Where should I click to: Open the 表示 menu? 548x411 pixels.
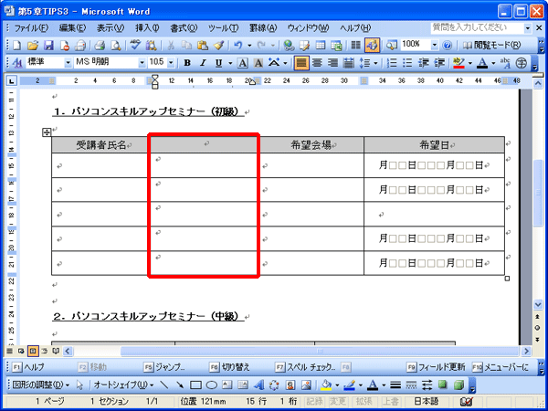(x=111, y=28)
